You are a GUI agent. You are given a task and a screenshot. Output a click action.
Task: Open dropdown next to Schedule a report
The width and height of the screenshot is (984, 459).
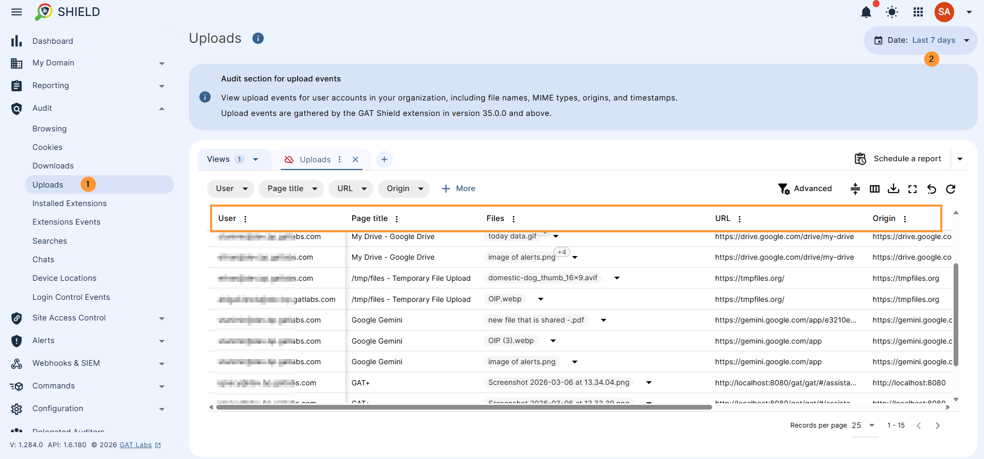coord(960,159)
